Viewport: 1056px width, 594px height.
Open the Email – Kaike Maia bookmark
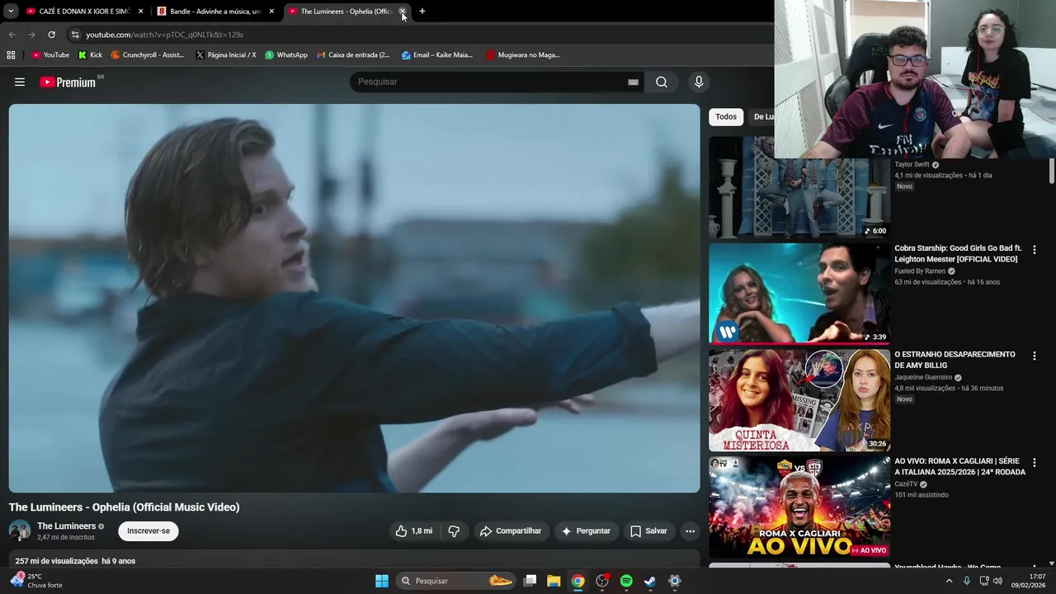coord(437,54)
